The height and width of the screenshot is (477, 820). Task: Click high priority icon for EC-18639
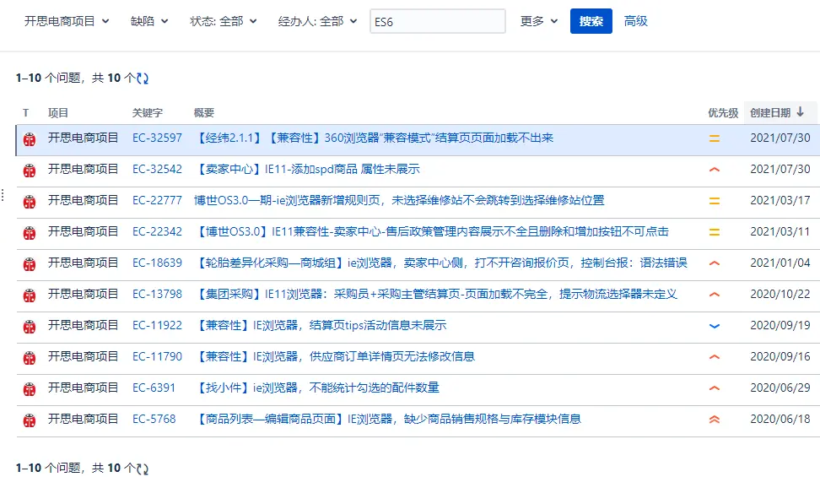click(715, 263)
